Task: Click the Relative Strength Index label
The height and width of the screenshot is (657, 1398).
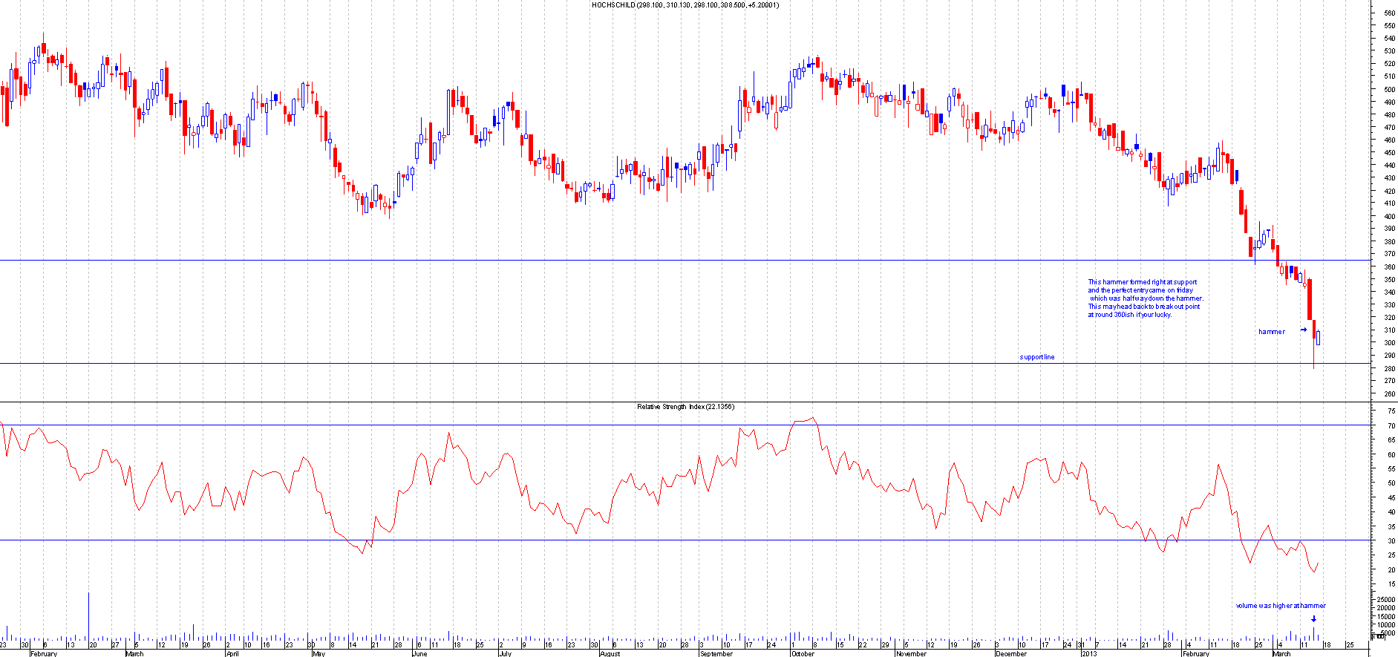Action: click(685, 407)
